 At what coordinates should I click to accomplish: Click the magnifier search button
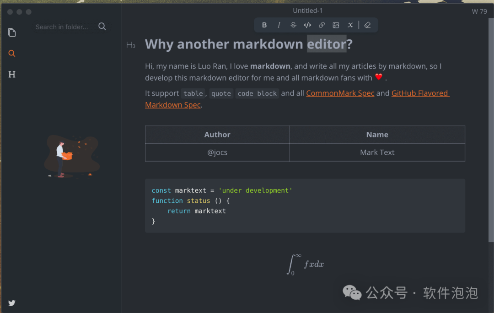(x=102, y=27)
